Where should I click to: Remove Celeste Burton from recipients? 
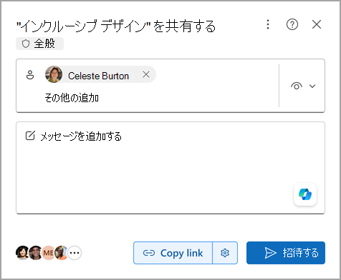(x=146, y=74)
